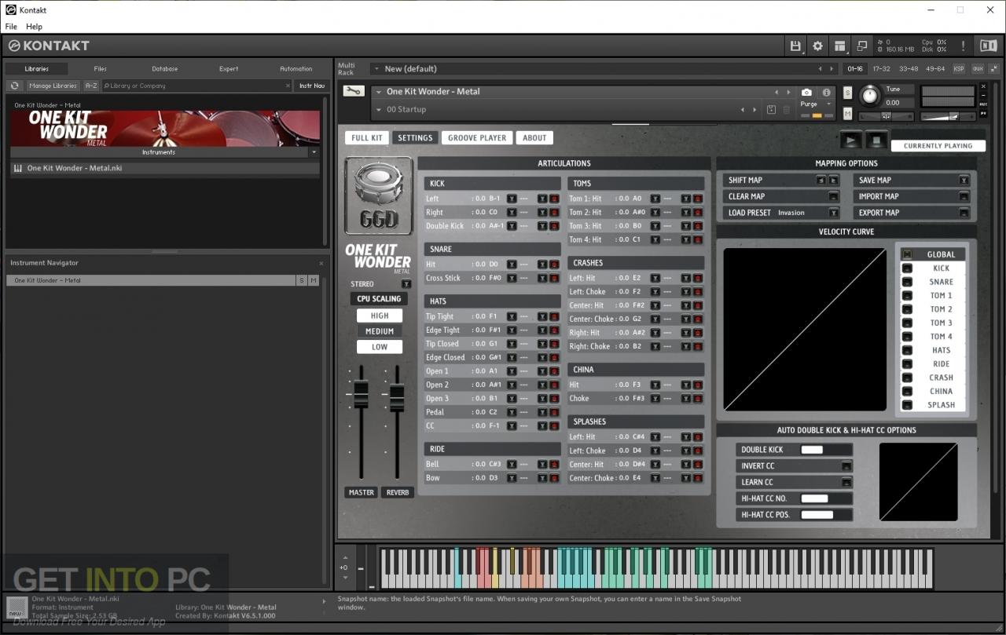
Task: Click the refresh libraries icon
Action: pos(14,86)
